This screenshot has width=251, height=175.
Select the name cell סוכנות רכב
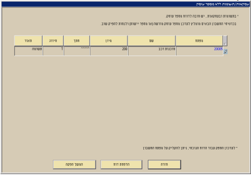pos(152,51)
